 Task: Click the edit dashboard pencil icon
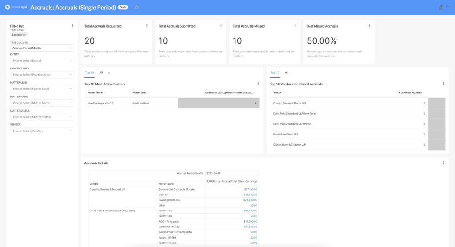(441, 7)
